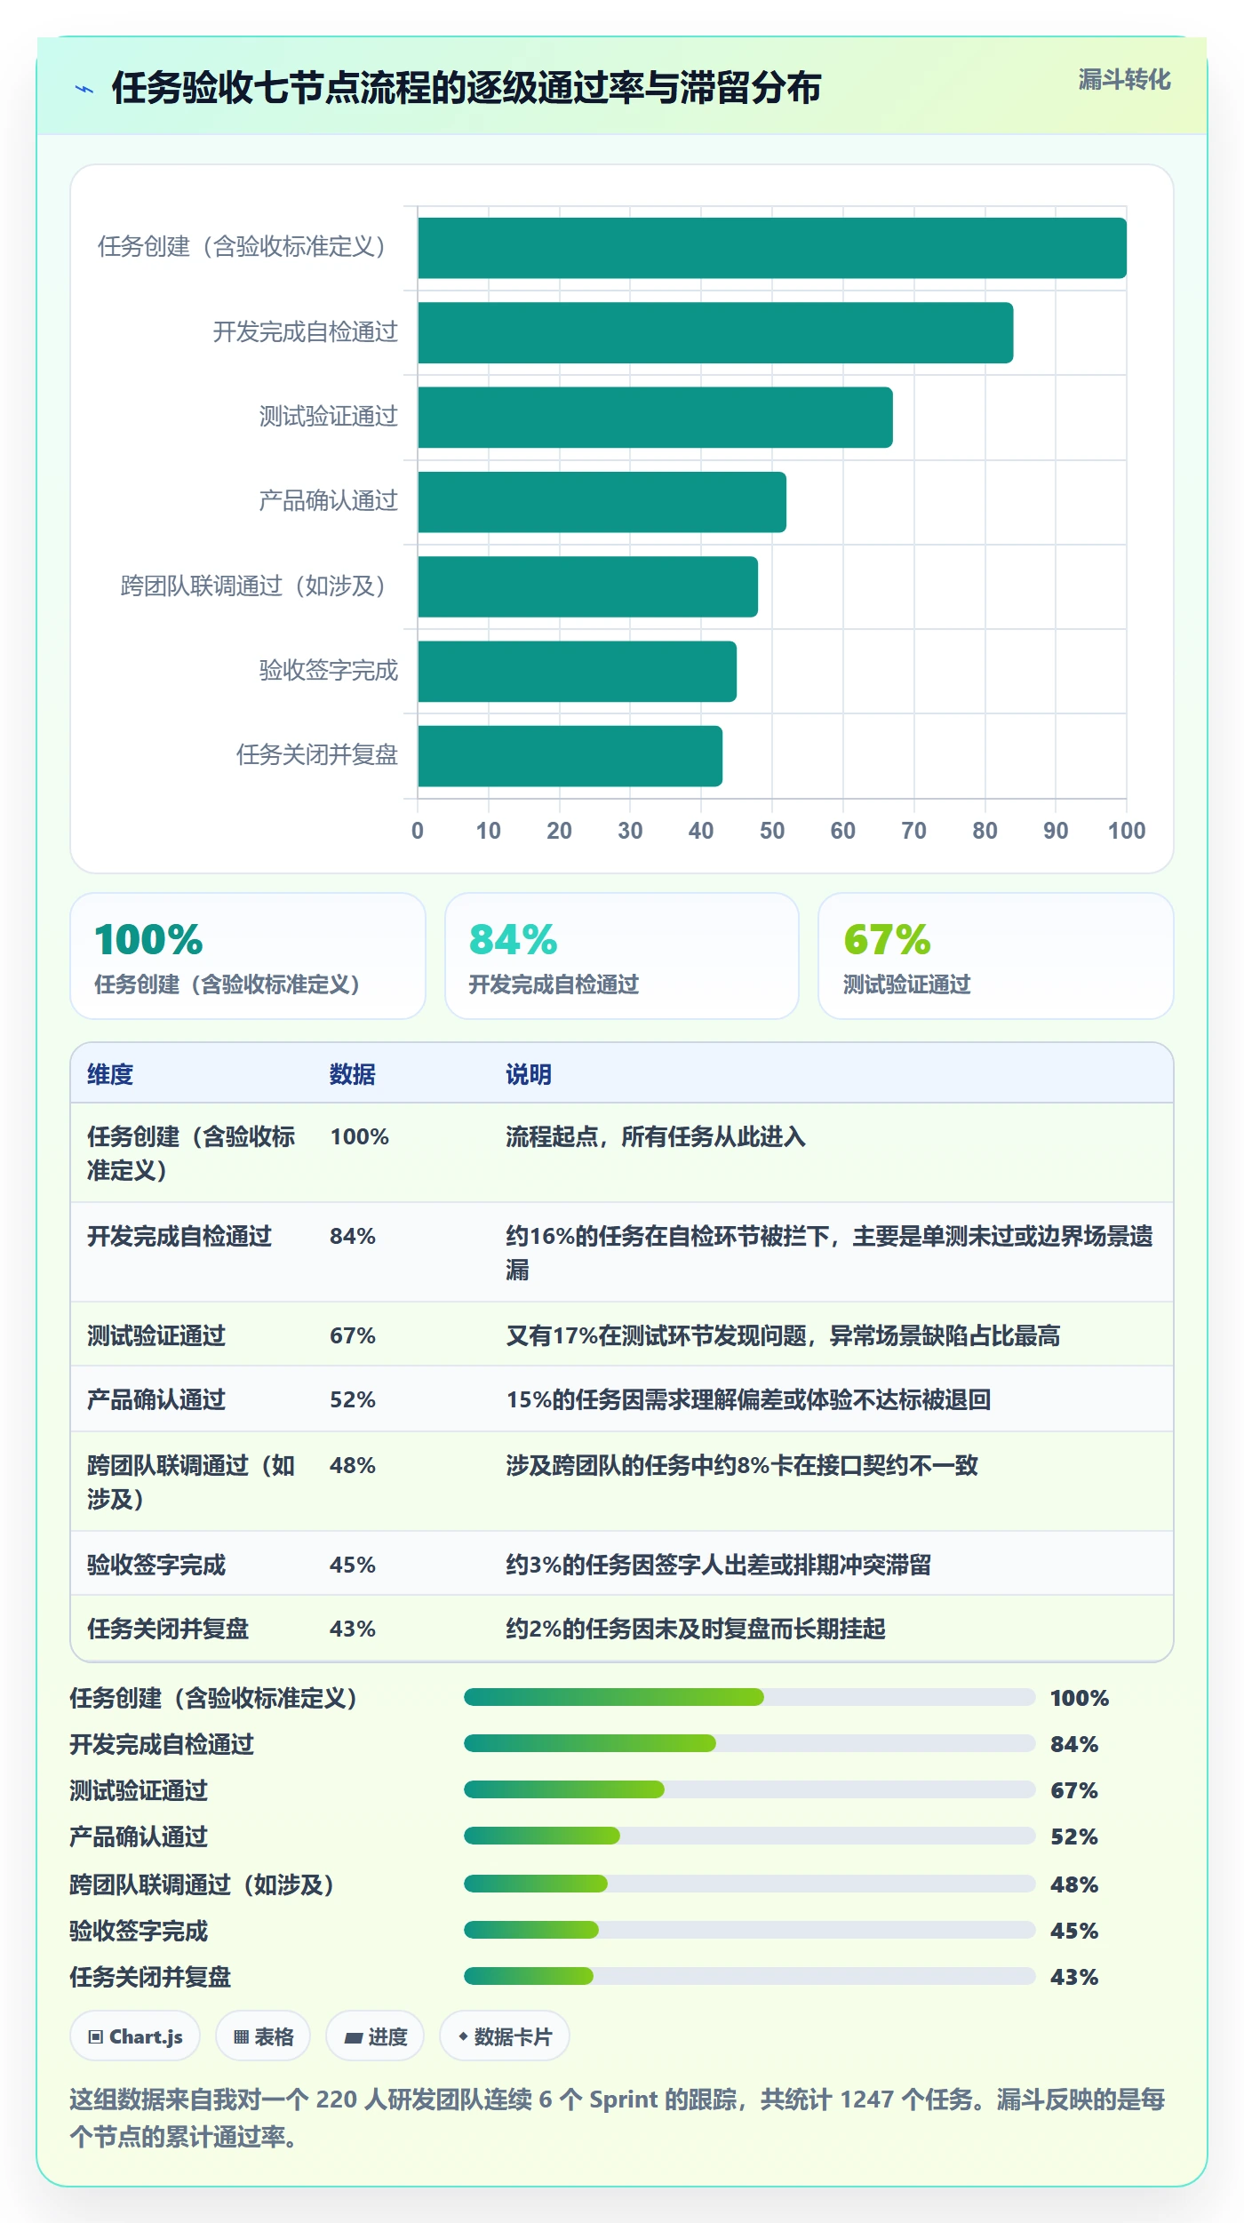The height and width of the screenshot is (2223, 1244).
Task: Click the 测试验证通过 67% progress bar
Action: tap(750, 1789)
